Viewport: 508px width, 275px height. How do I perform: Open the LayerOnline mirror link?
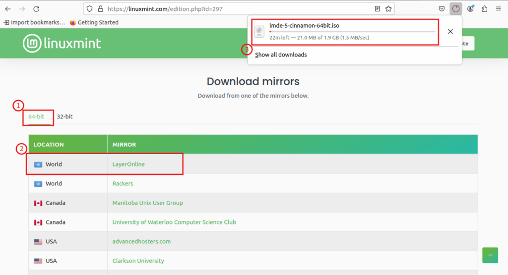click(128, 164)
